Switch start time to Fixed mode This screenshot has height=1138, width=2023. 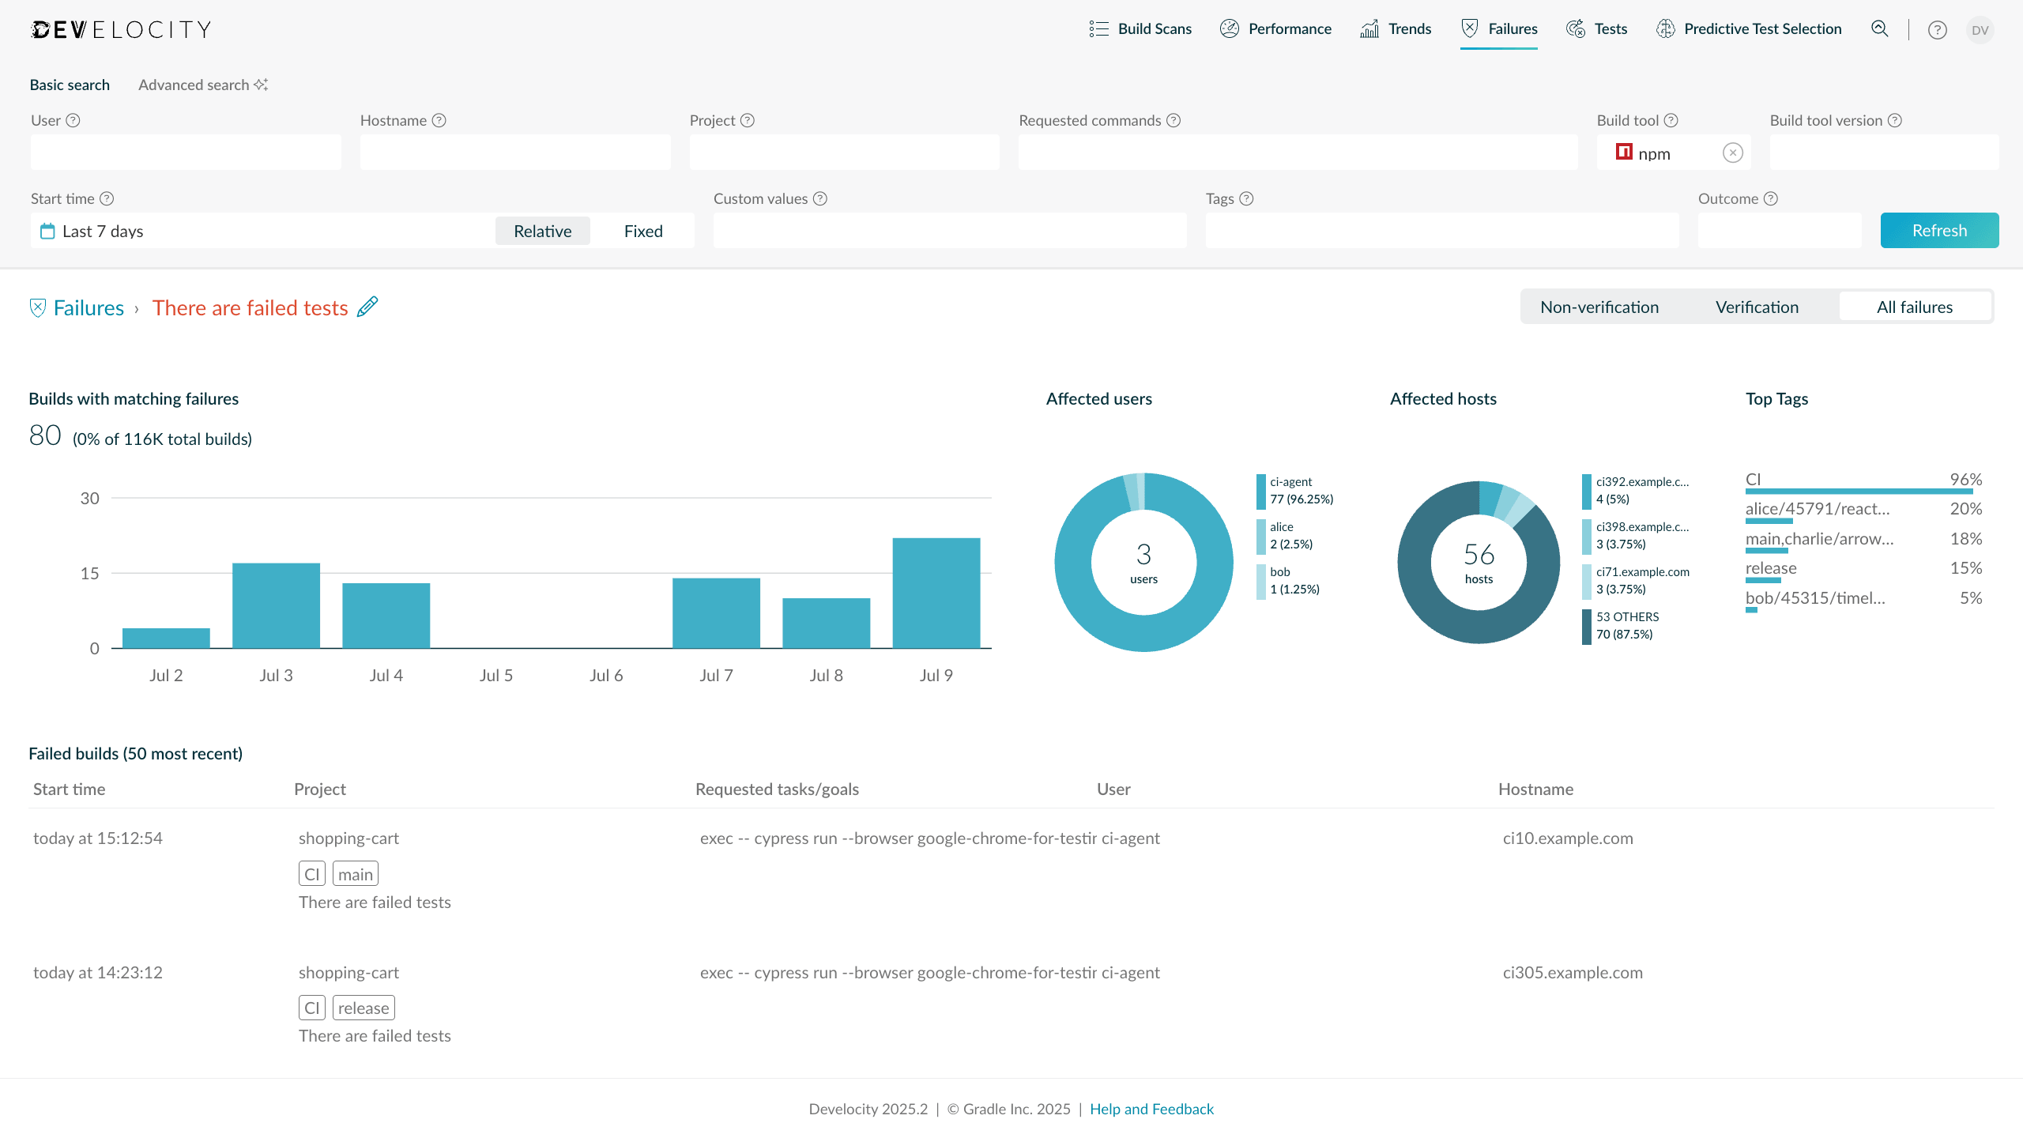coord(643,231)
